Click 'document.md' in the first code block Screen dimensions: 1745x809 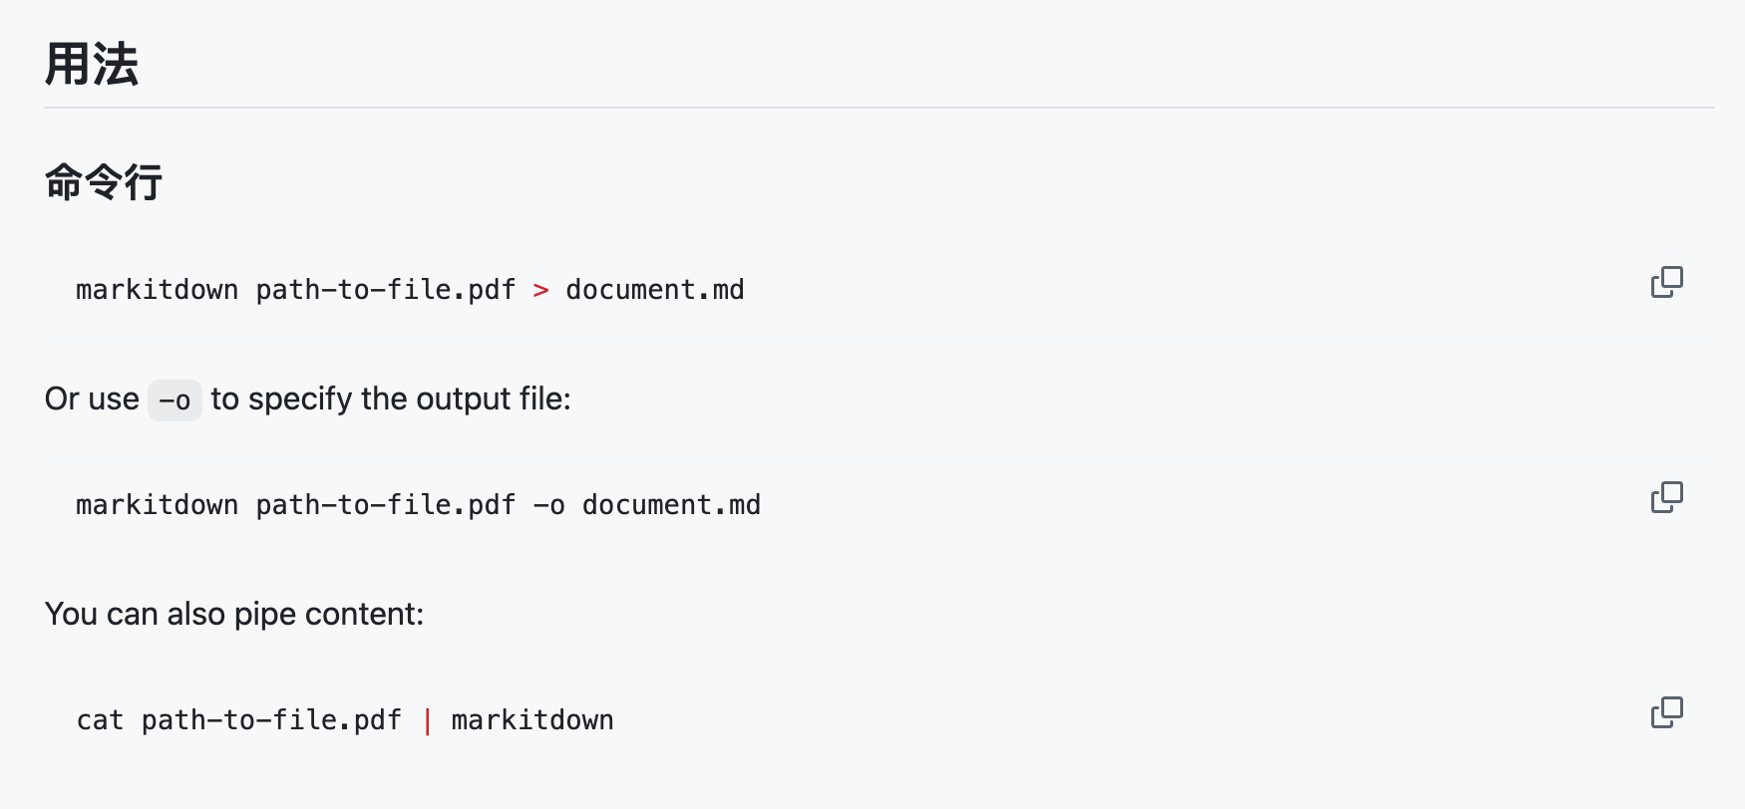[654, 290]
